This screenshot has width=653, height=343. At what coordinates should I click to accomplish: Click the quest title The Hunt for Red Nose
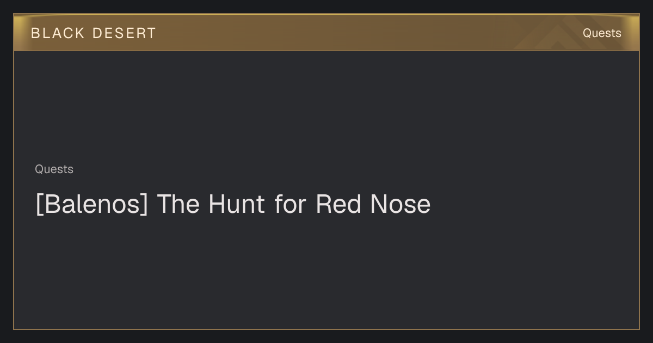294,204
